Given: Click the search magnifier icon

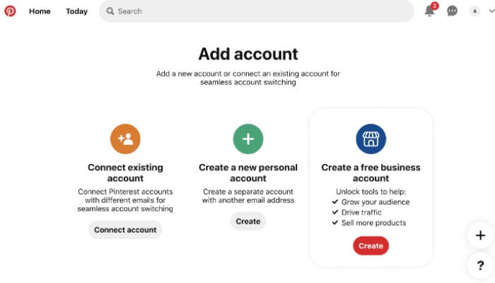Looking at the screenshot, I should 110,11.
